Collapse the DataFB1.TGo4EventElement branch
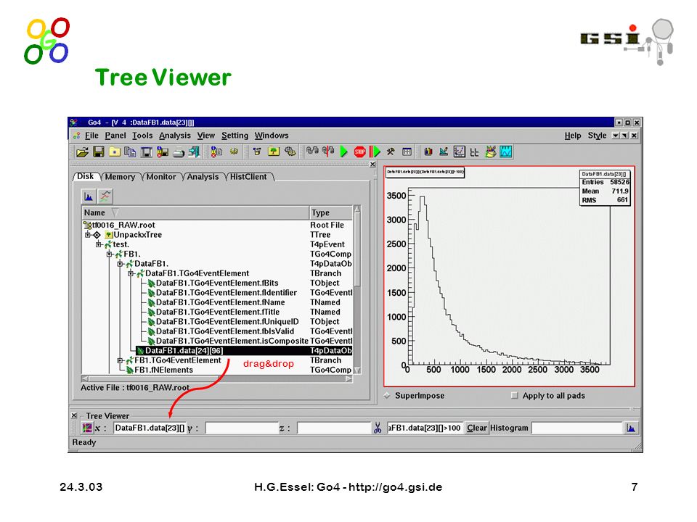The height and width of the screenshot is (522, 697). pyautogui.click(x=131, y=274)
